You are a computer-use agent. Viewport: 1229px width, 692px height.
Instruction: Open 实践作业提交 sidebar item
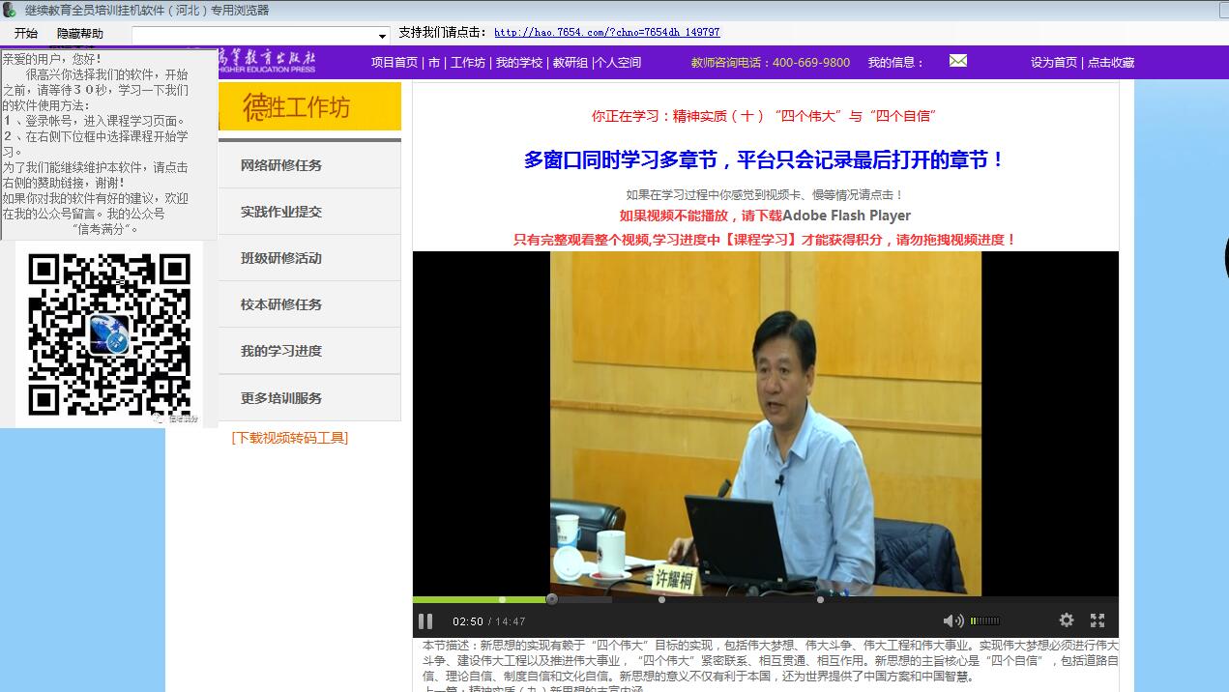281,212
